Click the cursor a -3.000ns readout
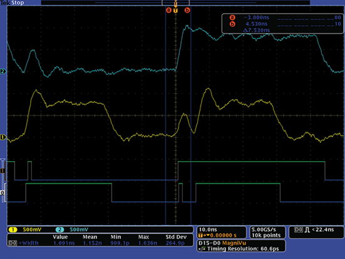Image resolution: width=345 pixels, height=259 pixels. click(x=256, y=18)
